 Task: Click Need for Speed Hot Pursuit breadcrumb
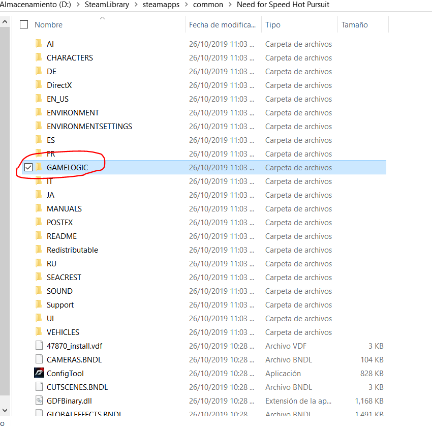coord(283,5)
